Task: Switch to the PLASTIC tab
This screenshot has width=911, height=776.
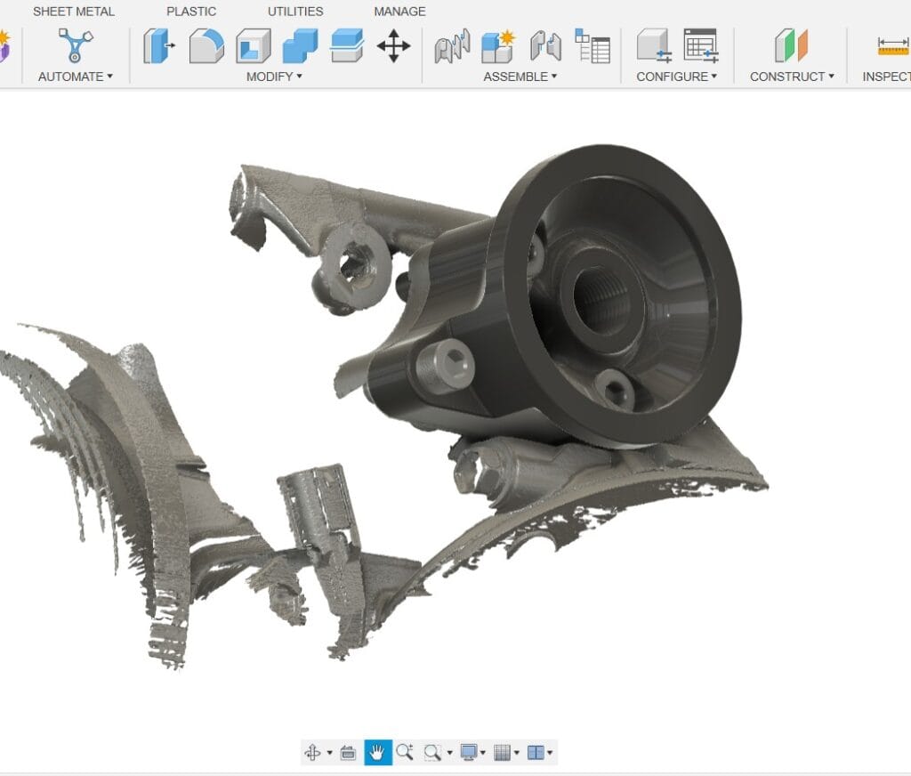Action: coord(191,12)
